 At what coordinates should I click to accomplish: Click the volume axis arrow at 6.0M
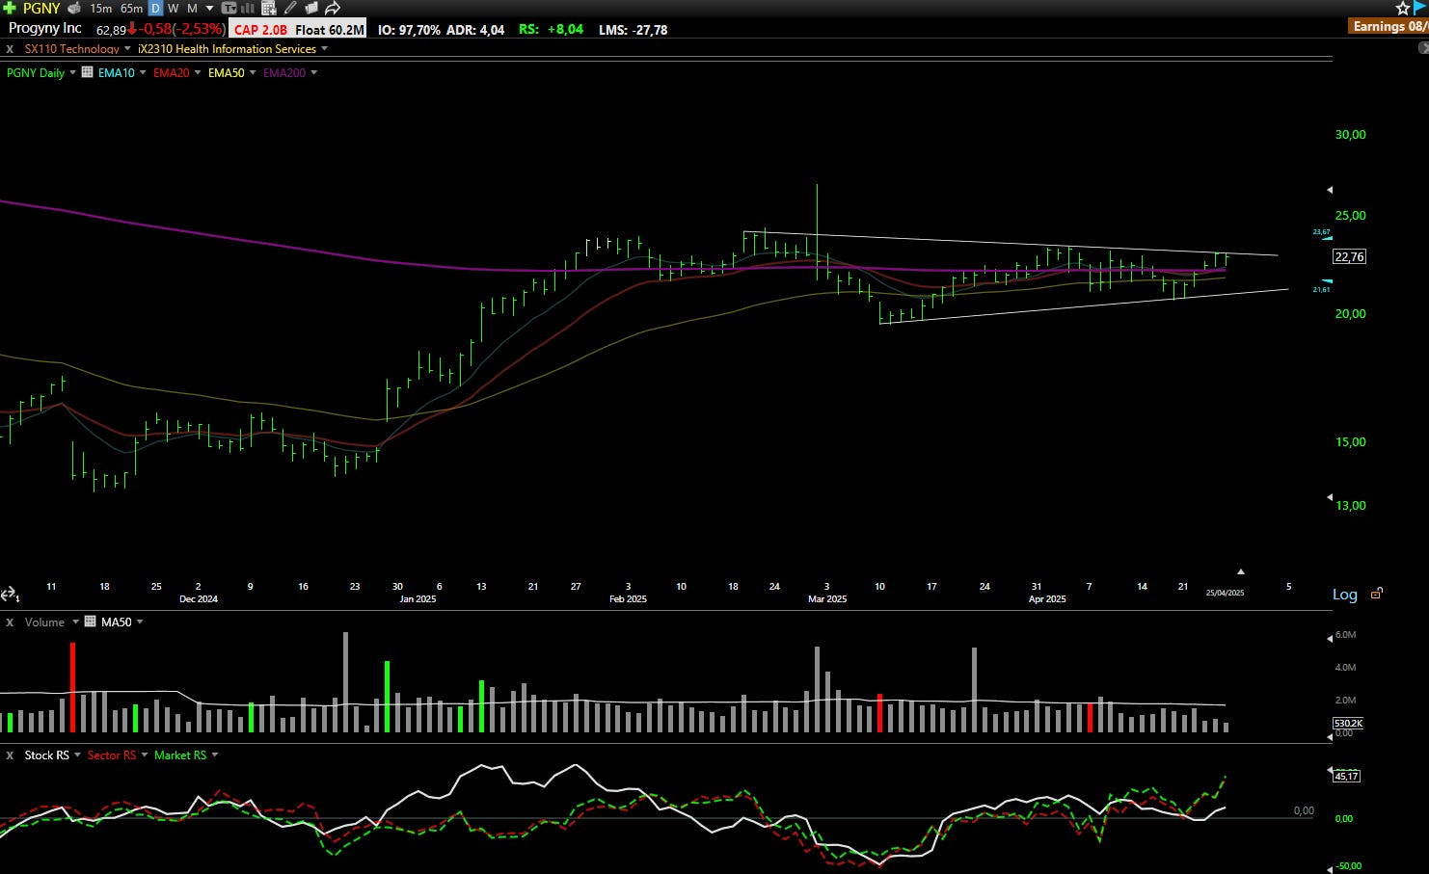1330,637
